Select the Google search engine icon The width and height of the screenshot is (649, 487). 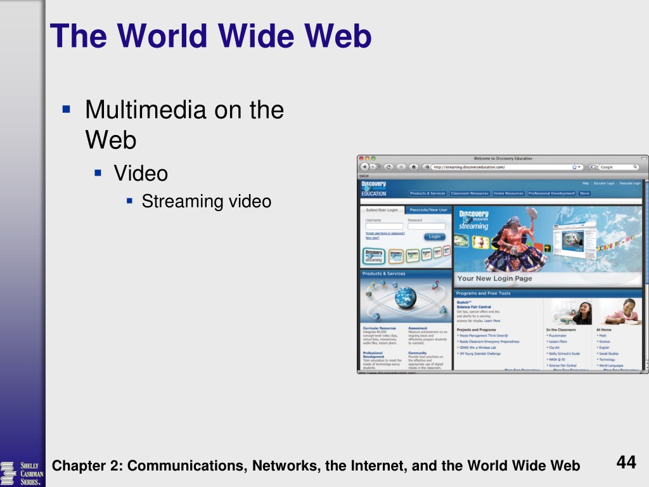(x=593, y=167)
